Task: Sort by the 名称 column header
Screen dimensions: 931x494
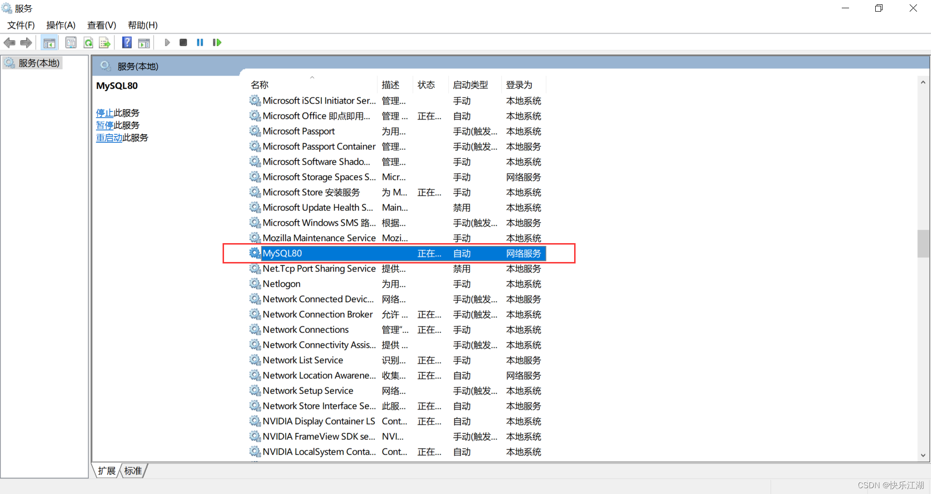Action: [x=313, y=85]
